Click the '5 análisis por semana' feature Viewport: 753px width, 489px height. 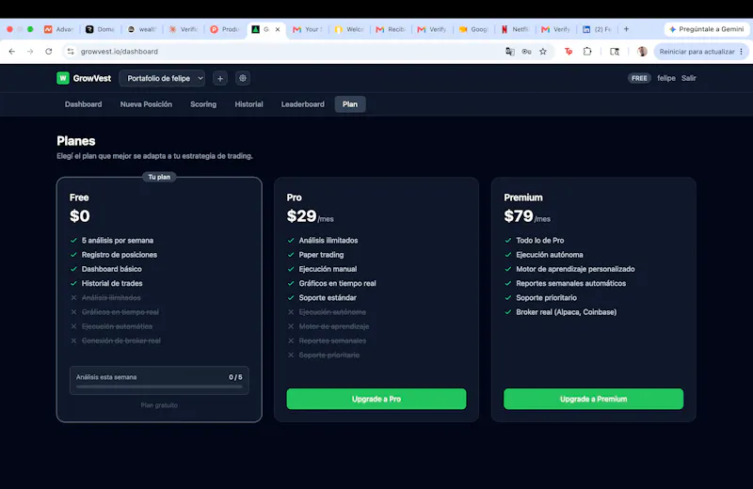[x=117, y=241]
